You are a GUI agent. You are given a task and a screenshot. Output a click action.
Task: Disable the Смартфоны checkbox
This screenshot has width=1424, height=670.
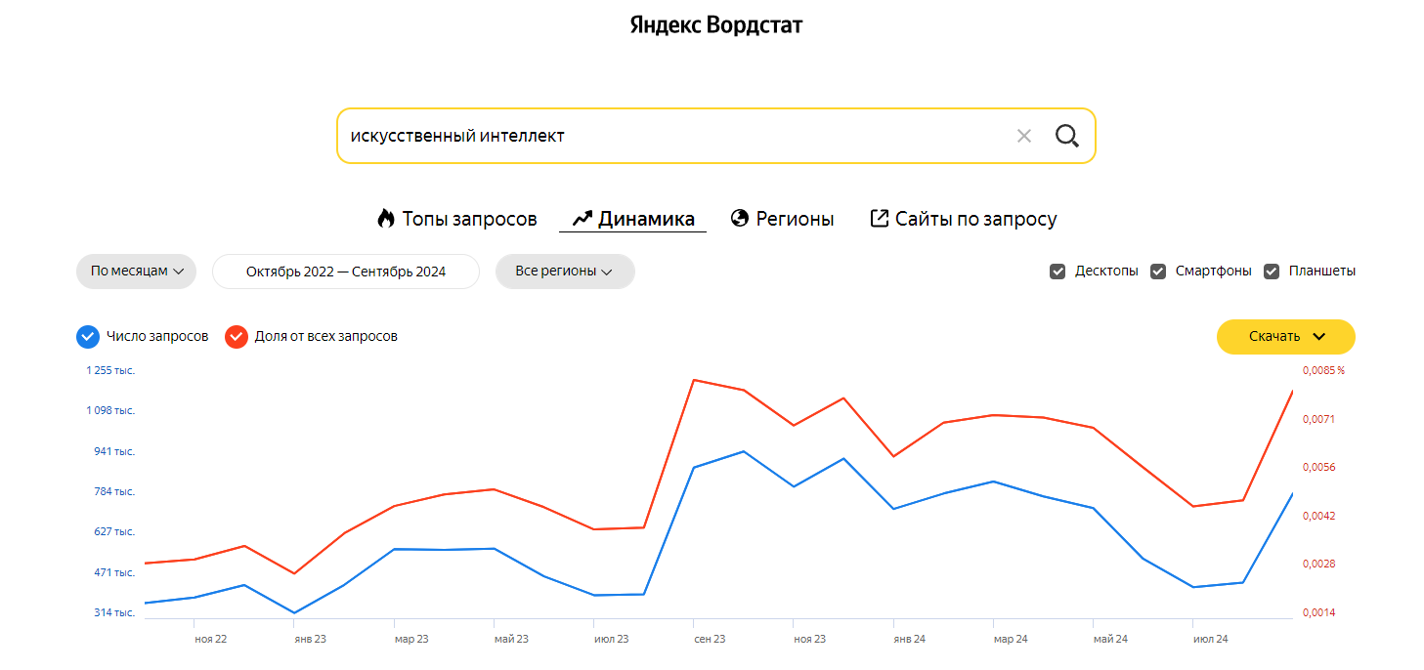1159,271
